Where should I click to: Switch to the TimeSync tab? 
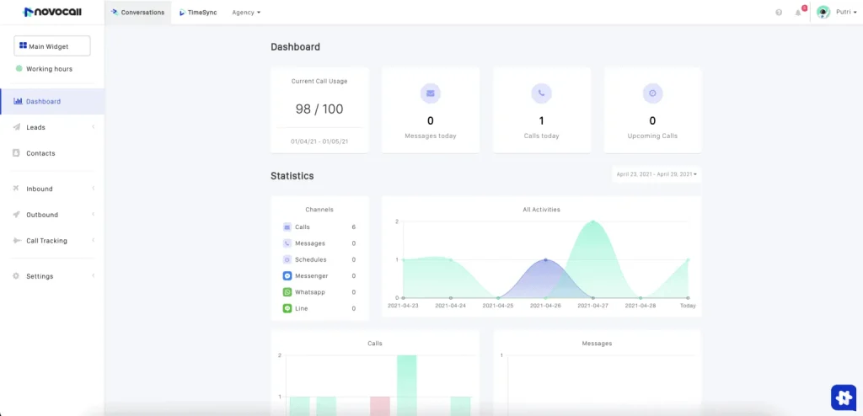[198, 12]
